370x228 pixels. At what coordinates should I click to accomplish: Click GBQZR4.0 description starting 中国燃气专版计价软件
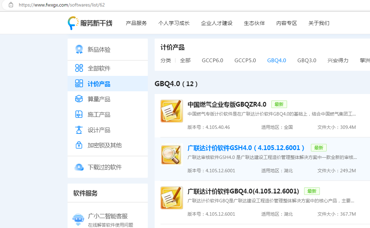[x=272, y=114]
